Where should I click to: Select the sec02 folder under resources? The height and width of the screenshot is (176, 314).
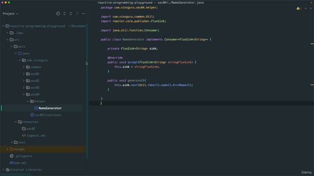30,129
